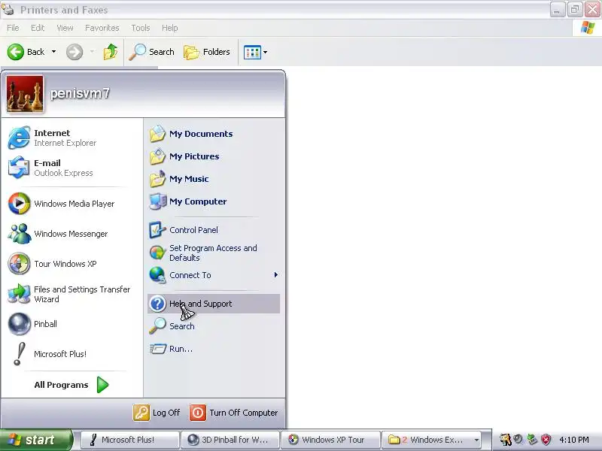The image size is (602, 451).
Task: Click the penisvm7 username text
Action: pos(80,93)
